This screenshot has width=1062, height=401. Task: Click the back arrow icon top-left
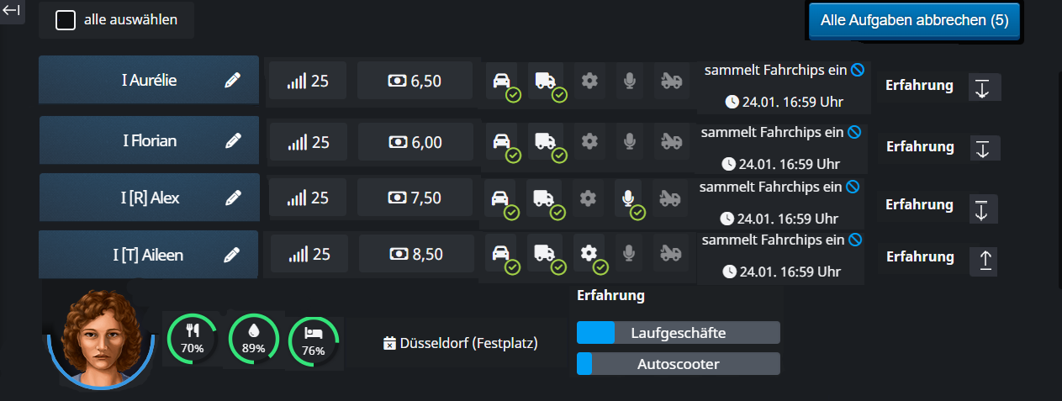tap(12, 11)
